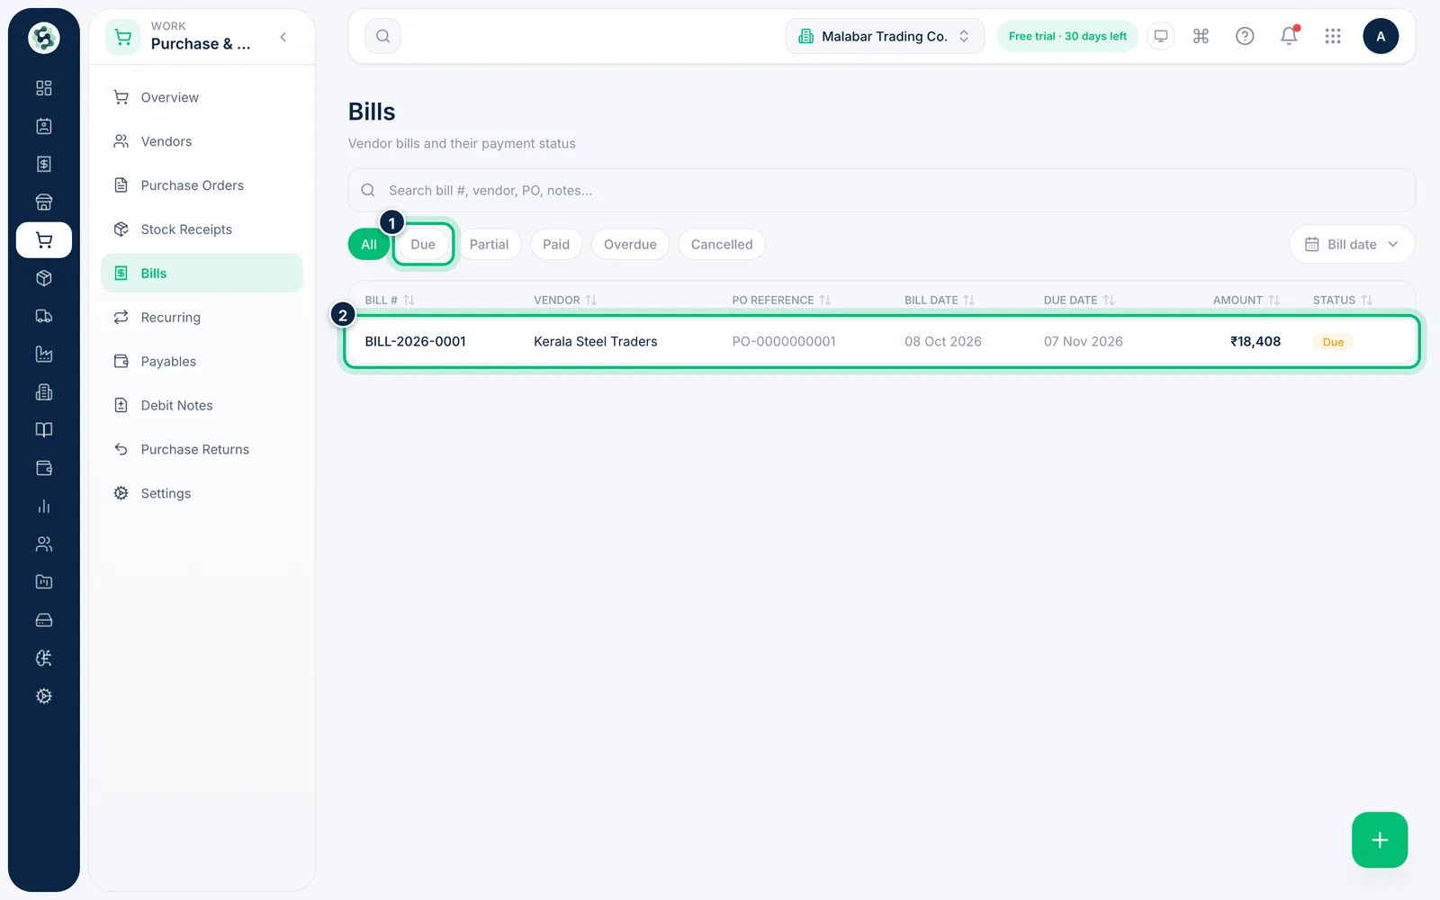
Task: Open the dashboard grid icon in the left rail
Action: coord(43,88)
